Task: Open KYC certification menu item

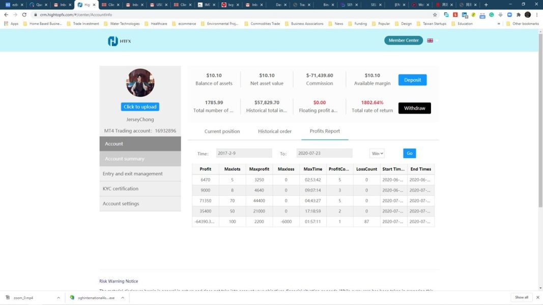Action: click(140, 189)
